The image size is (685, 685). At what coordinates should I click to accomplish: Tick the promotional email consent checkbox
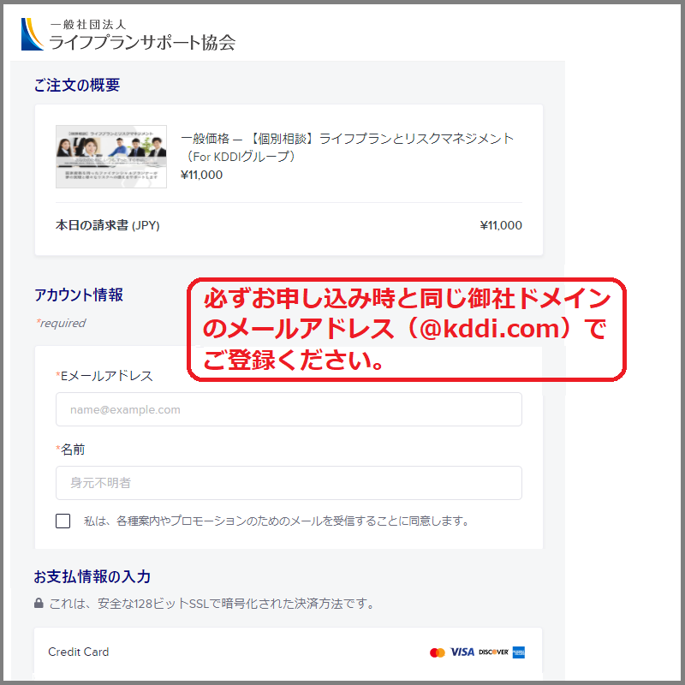click(63, 521)
